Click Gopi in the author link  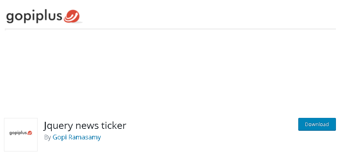(x=60, y=137)
